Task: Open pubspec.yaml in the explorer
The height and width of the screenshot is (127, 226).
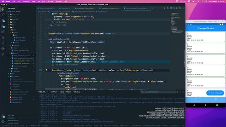Action: click(x=17, y=99)
